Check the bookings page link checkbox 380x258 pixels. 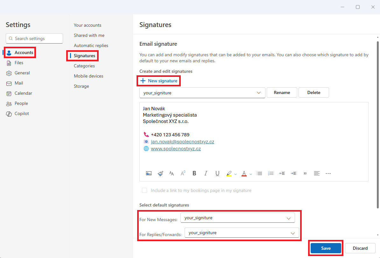tap(144, 190)
